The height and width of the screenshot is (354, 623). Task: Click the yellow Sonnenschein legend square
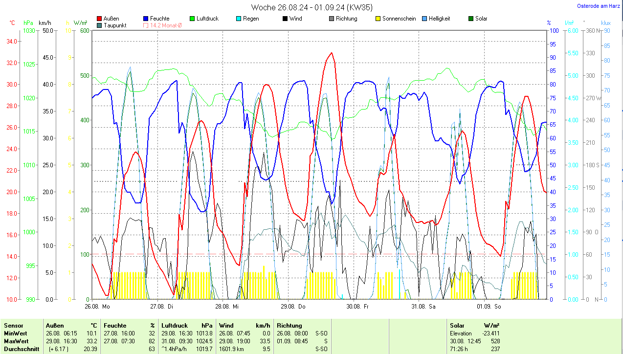point(378,19)
